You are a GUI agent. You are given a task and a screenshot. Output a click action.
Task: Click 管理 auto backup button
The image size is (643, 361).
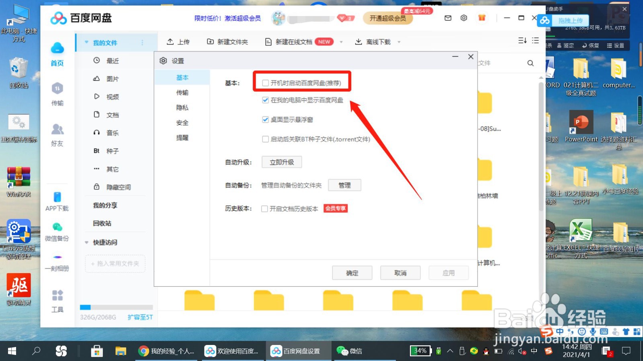[344, 185]
